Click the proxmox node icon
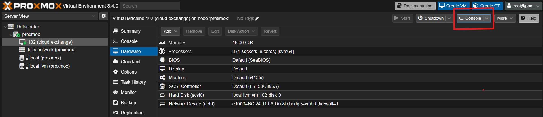The image size is (543, 117). [17, 34]
